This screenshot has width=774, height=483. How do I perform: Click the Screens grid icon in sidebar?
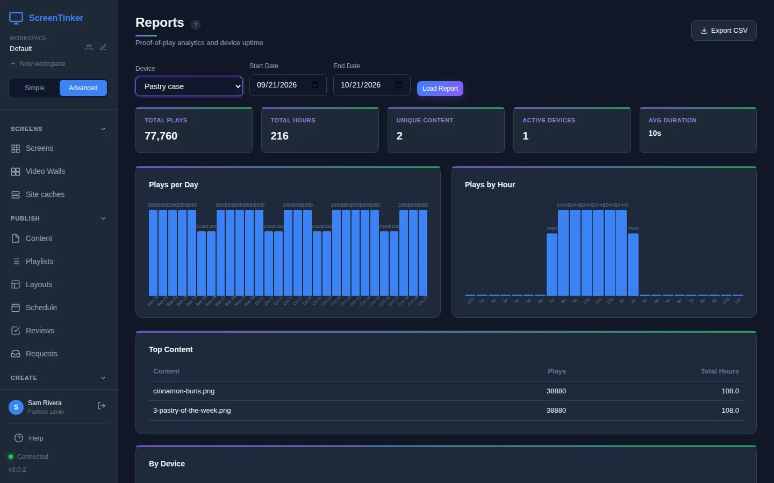coord(16,149)
